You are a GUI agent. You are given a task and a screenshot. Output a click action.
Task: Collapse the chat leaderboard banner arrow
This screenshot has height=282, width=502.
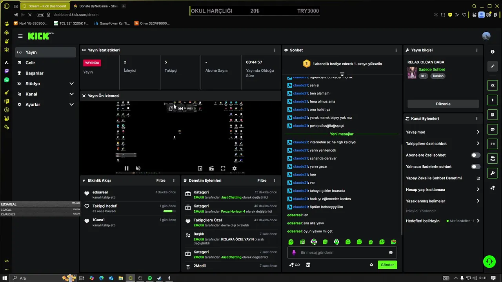(x=342, y=74)
